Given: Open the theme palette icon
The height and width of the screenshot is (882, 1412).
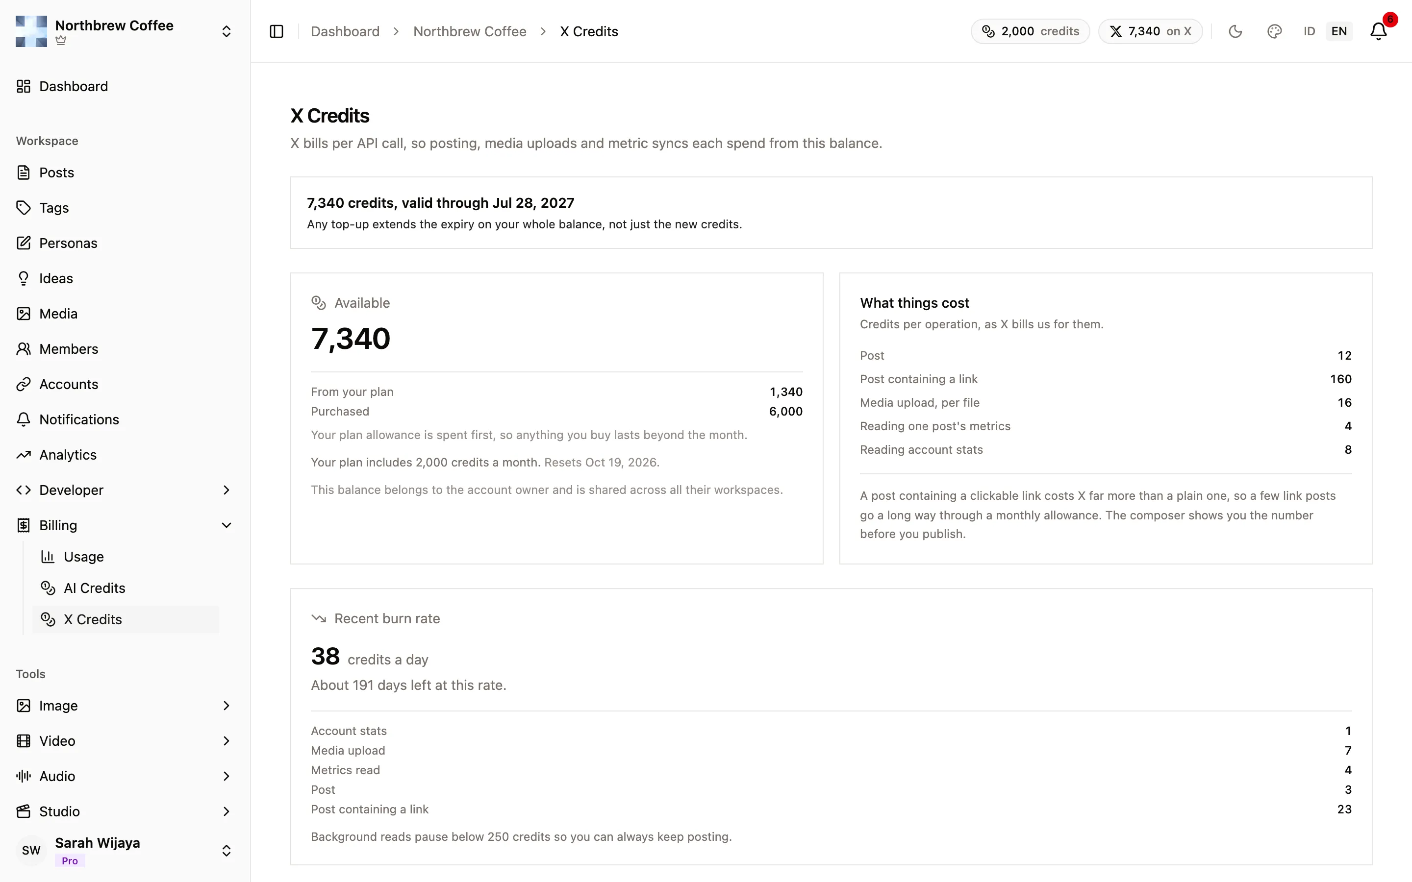Looking at the screenshot, I should pos(1274,31).
